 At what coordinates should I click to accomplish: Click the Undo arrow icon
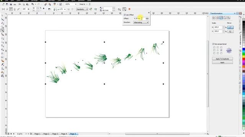[33, 4]
